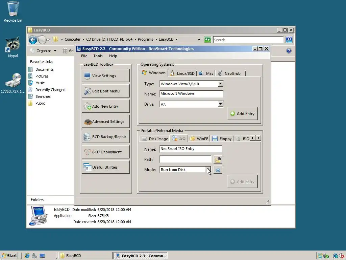Open Useful Utilities
346x260 pixels.
click(x=106, y=167)
